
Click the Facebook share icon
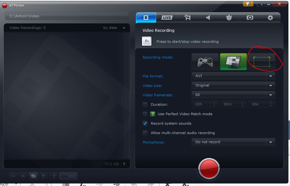(54, 176)
